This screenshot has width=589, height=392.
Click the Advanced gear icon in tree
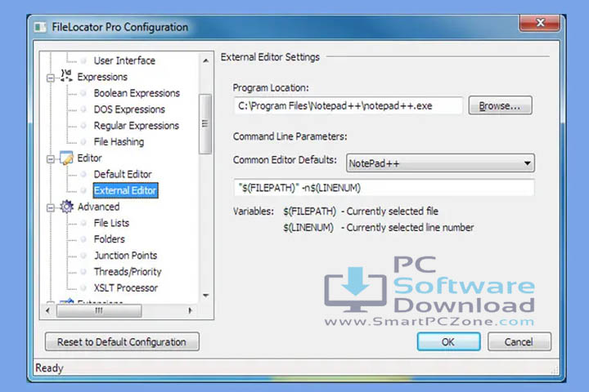[x=66, y=207]
